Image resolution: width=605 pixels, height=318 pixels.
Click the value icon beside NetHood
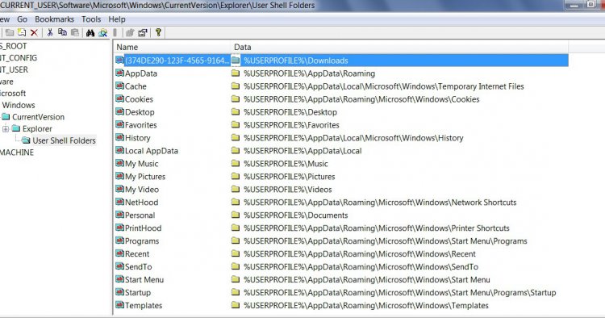point(119,202)
